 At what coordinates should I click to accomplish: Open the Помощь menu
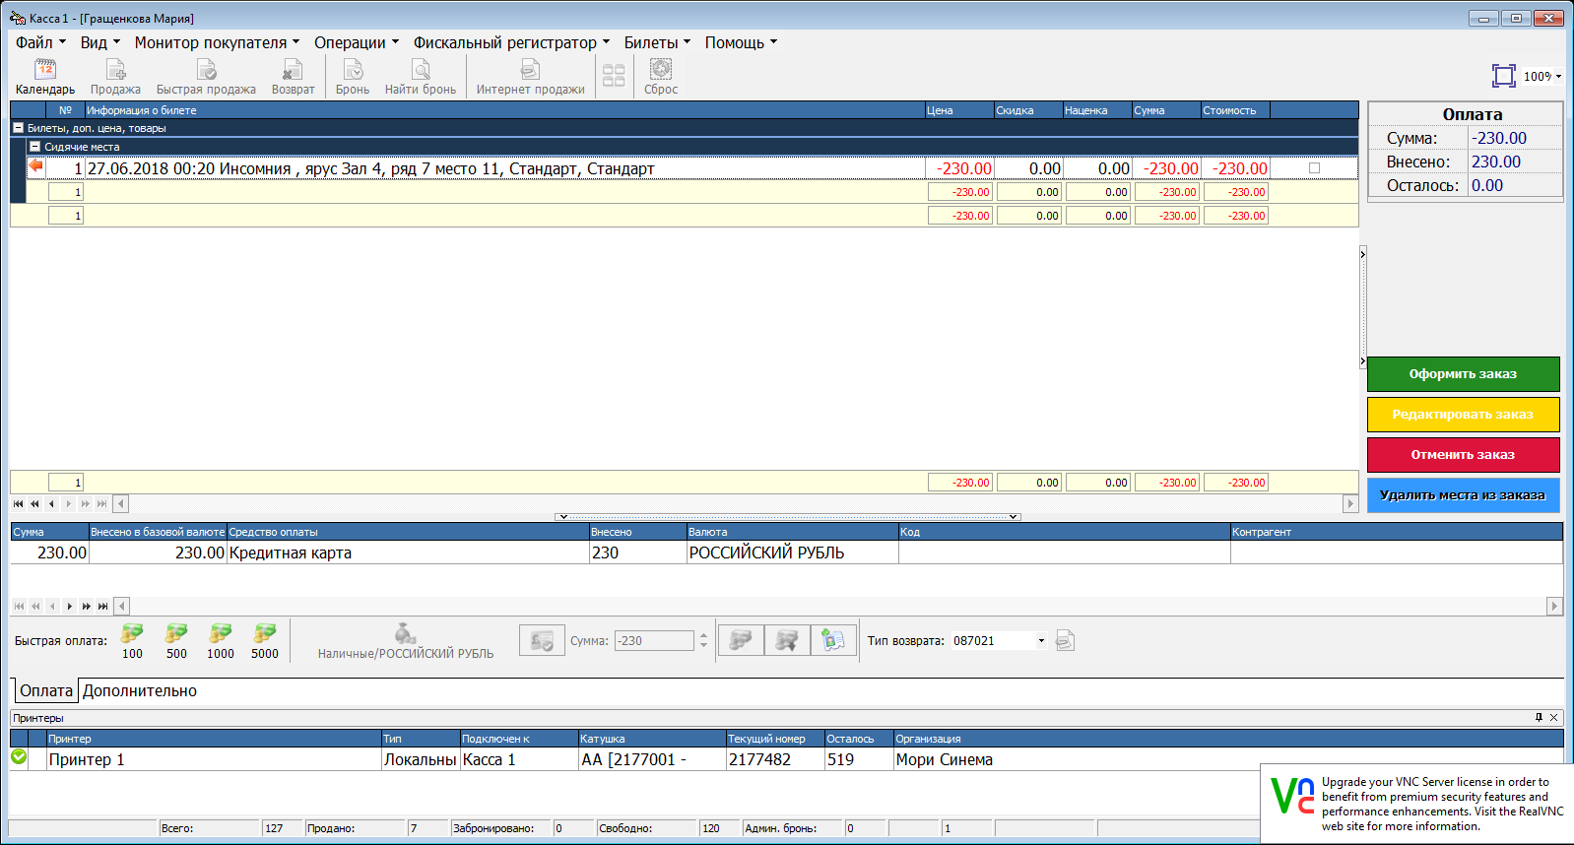tap(741, 42)
